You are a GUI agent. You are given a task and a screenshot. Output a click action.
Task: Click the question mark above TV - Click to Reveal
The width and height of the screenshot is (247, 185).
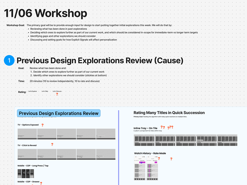click(52, 144)
